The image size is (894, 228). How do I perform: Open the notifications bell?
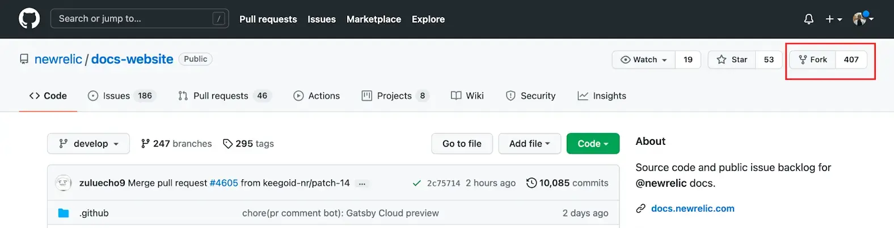pos(809,19)
